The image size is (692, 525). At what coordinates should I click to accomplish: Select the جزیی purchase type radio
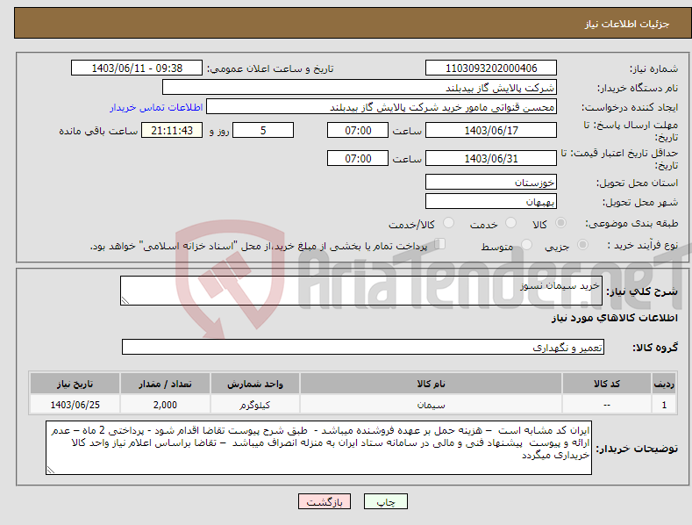tap(582, 245)
